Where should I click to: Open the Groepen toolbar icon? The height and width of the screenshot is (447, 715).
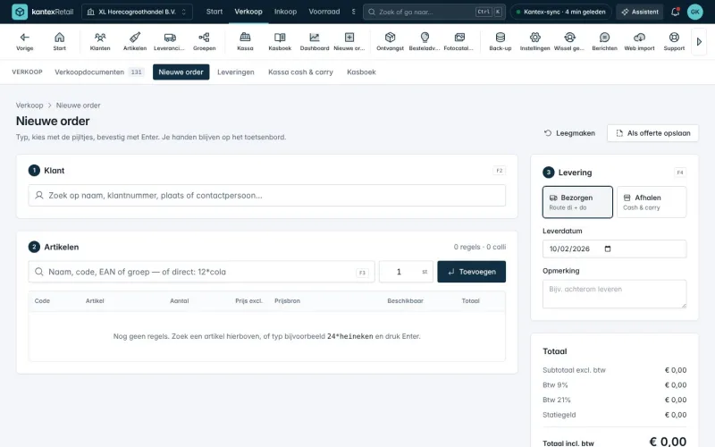tap(205, 41)
